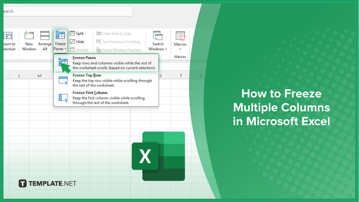Click the Macros group label
The width and height of the screenshot is (359, 202).
[180, 57]
